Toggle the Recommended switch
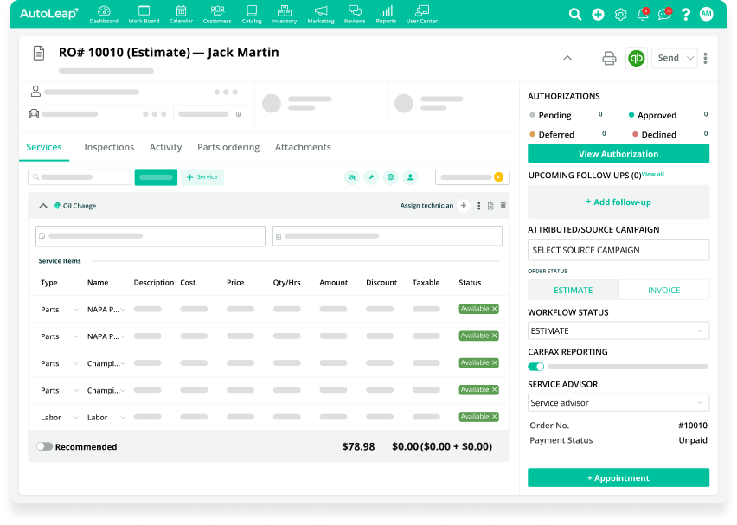 point(44,446)
